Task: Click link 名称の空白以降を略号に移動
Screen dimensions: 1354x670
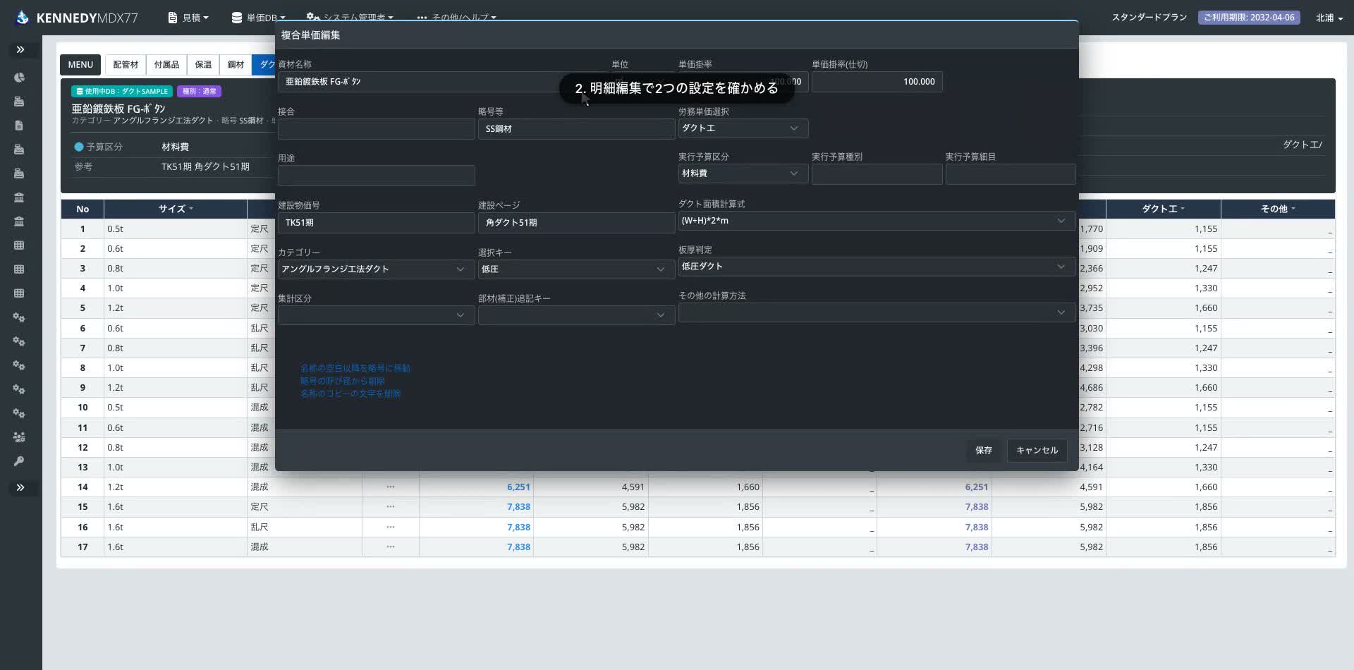Action: pyautogui.click(x=355, y=368)
